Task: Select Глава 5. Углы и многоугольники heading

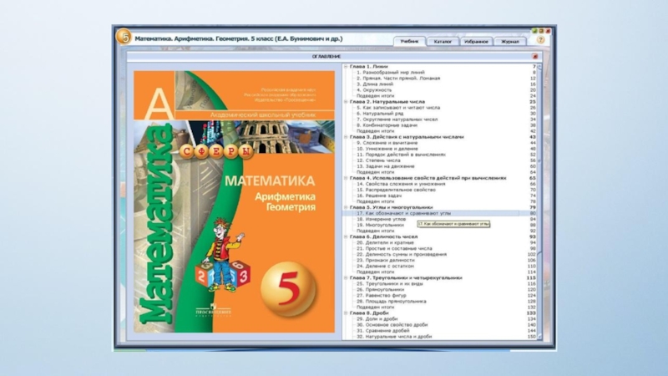Action: (391, 207)
